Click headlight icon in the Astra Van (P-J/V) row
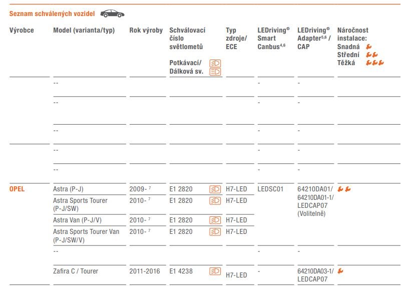Screen dimensions: 403x286 click(x=215, y=220)
